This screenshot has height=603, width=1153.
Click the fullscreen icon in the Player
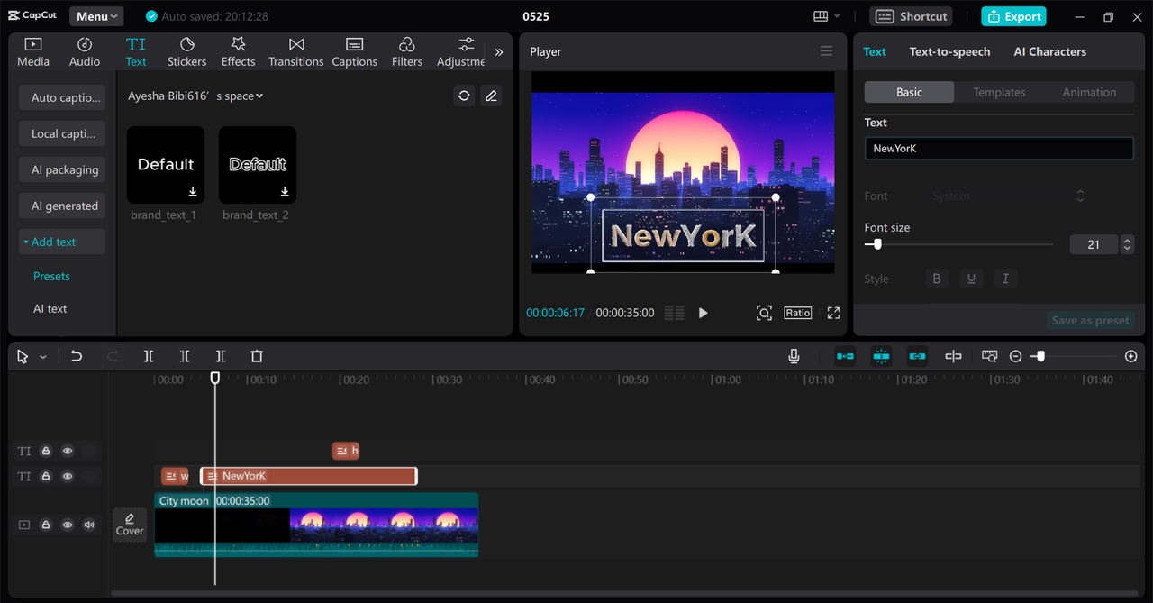click(833, 313)
